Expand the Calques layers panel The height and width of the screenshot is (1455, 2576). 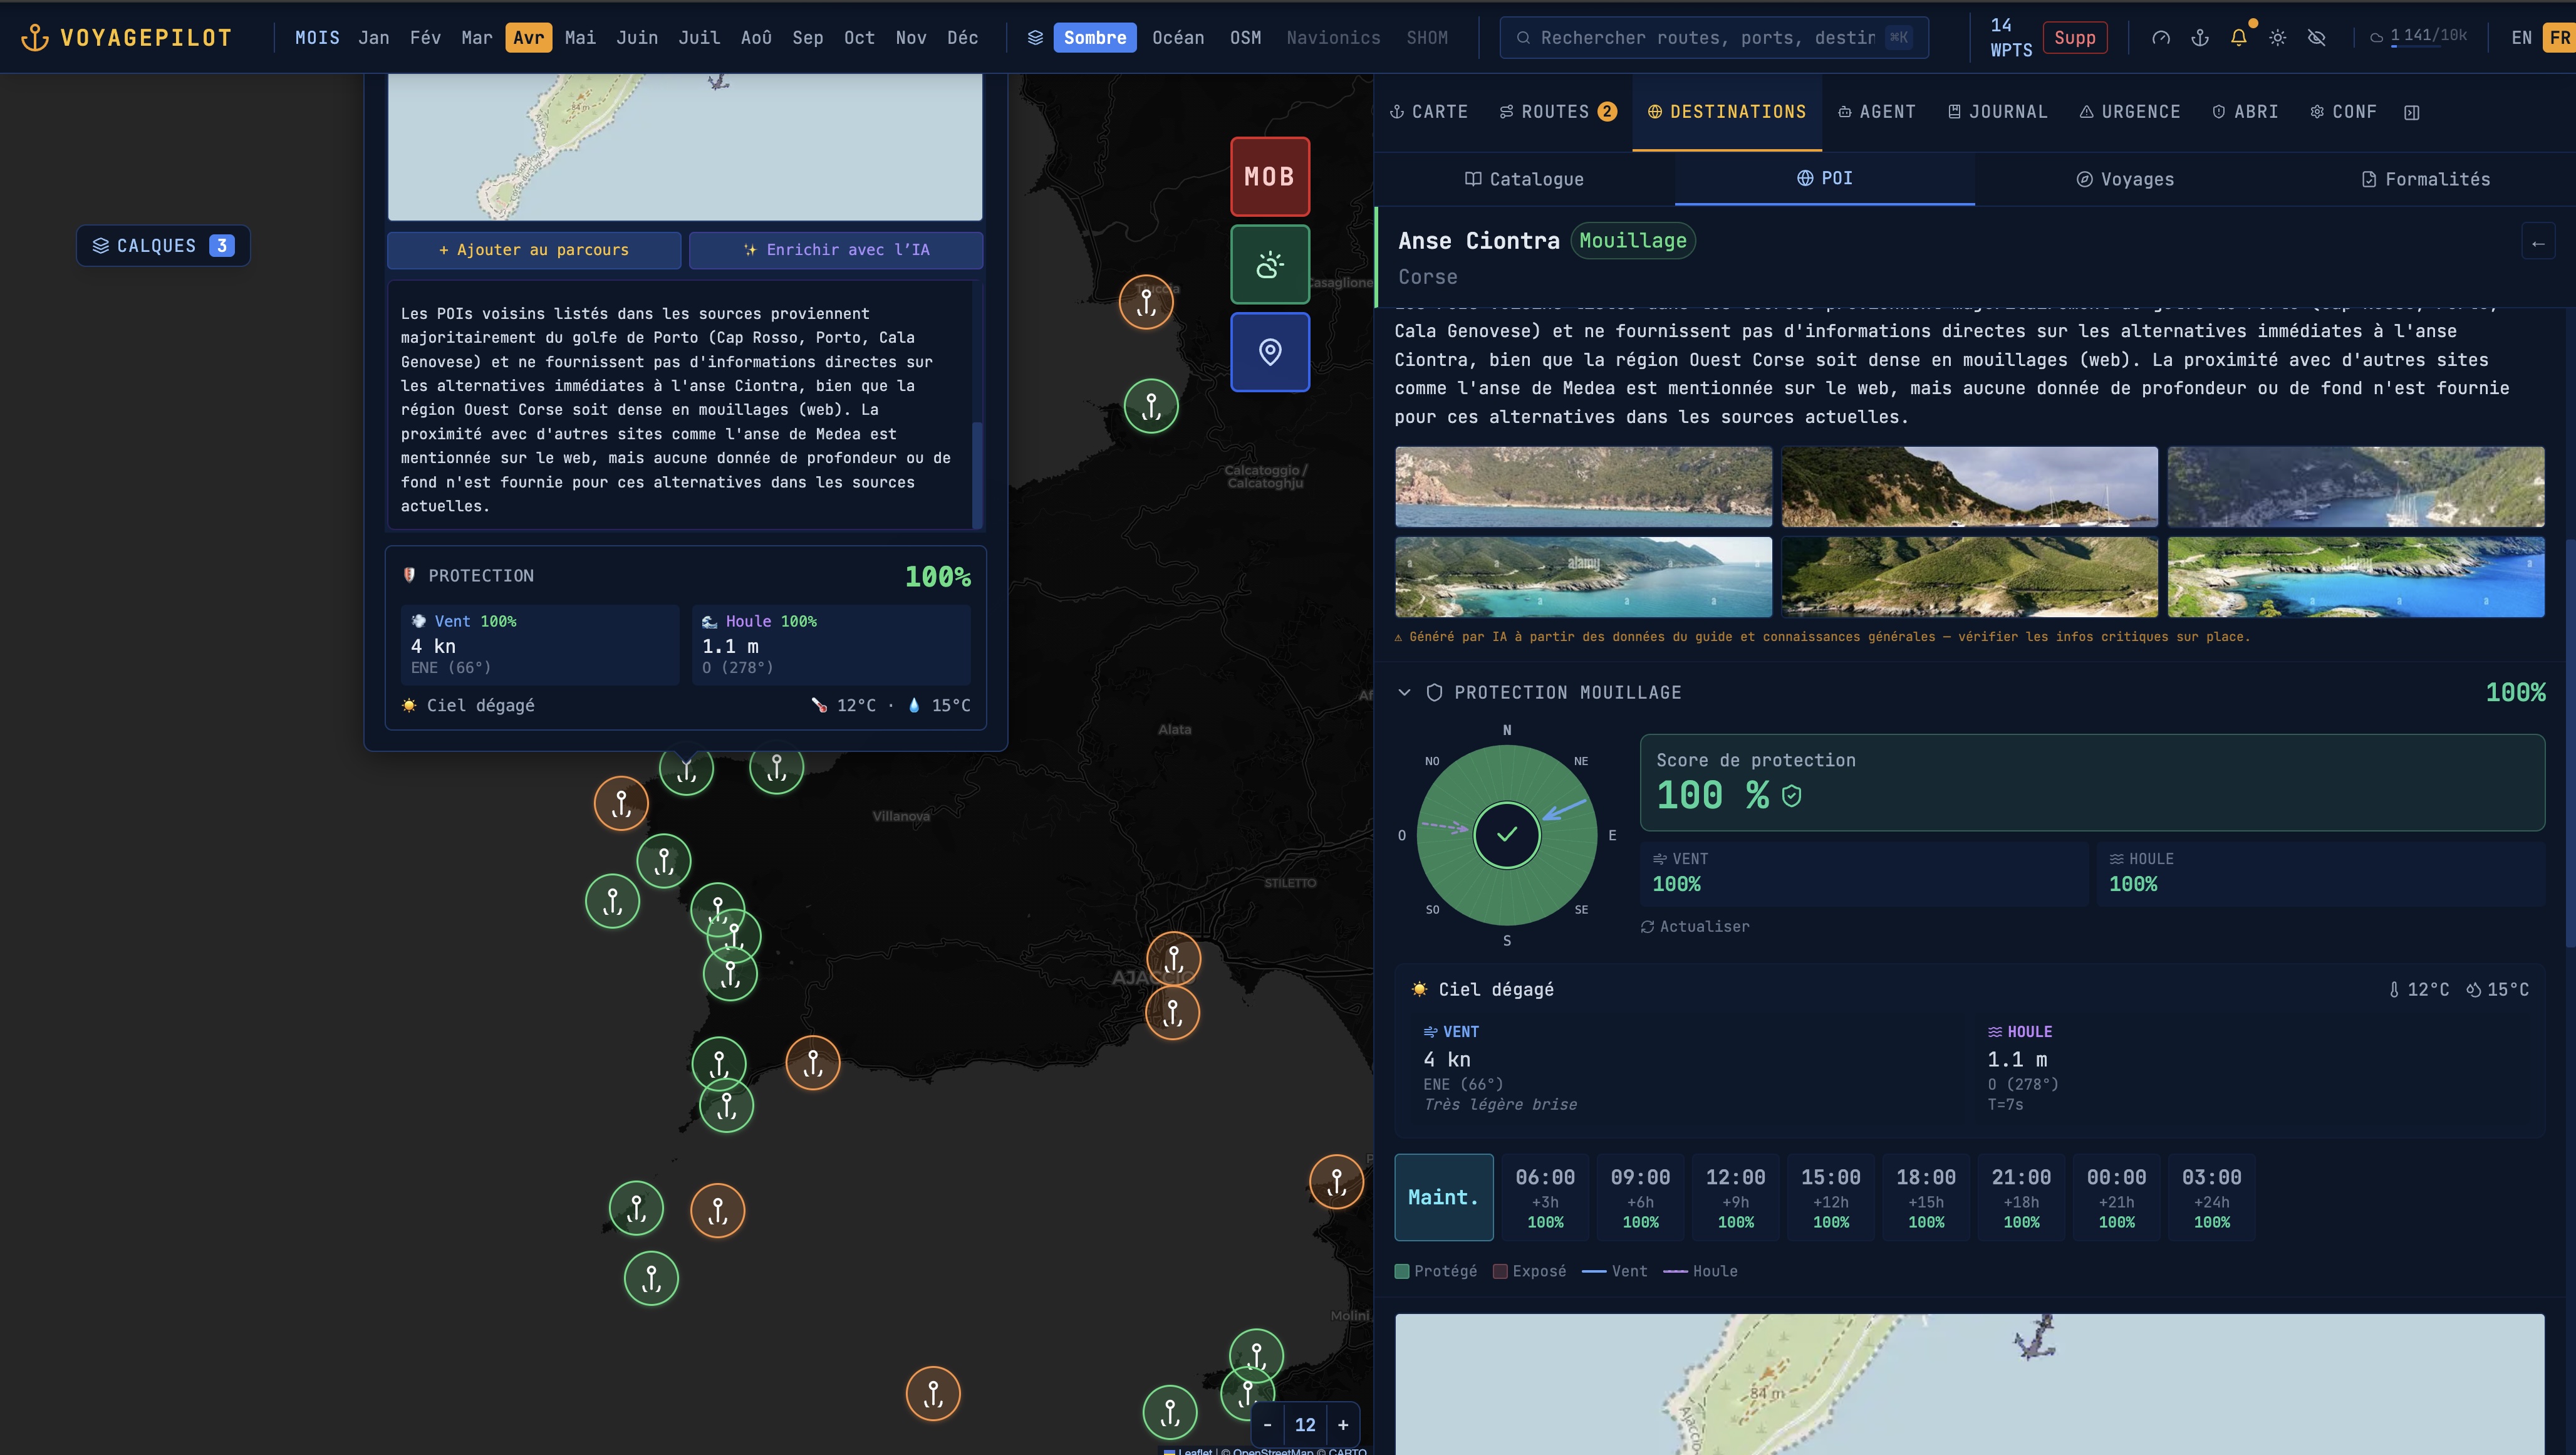coord(163,246)
